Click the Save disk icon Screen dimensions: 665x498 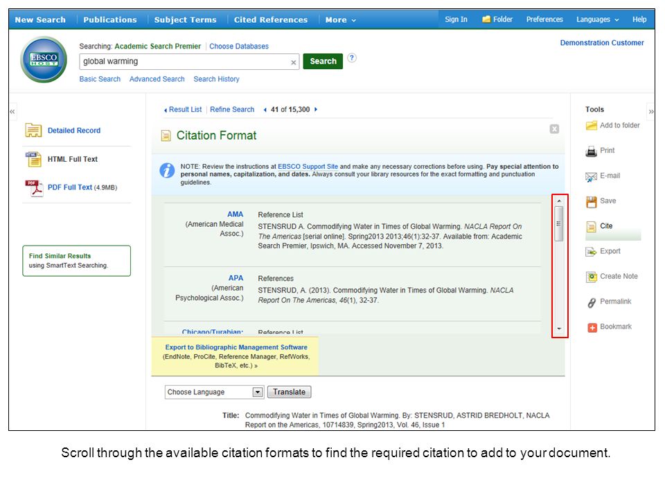coord(591,202)
